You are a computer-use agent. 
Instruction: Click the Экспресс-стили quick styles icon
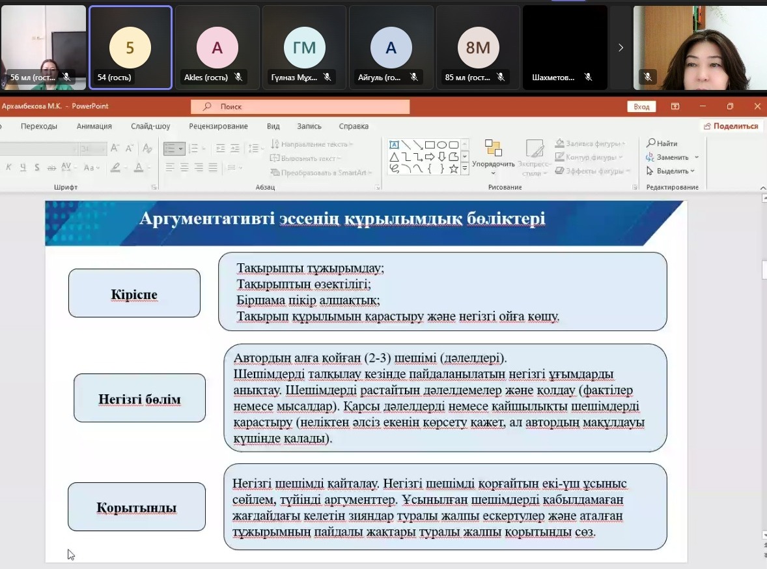pos(534,149)
